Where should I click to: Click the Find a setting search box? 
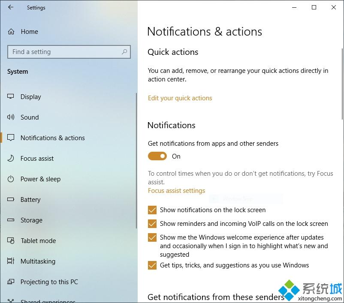(69, 52)
